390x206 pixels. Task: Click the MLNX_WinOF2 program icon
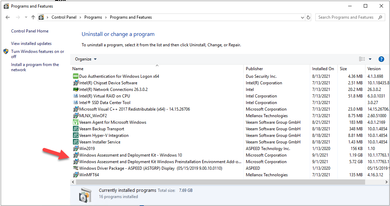(x=76, y=116)
